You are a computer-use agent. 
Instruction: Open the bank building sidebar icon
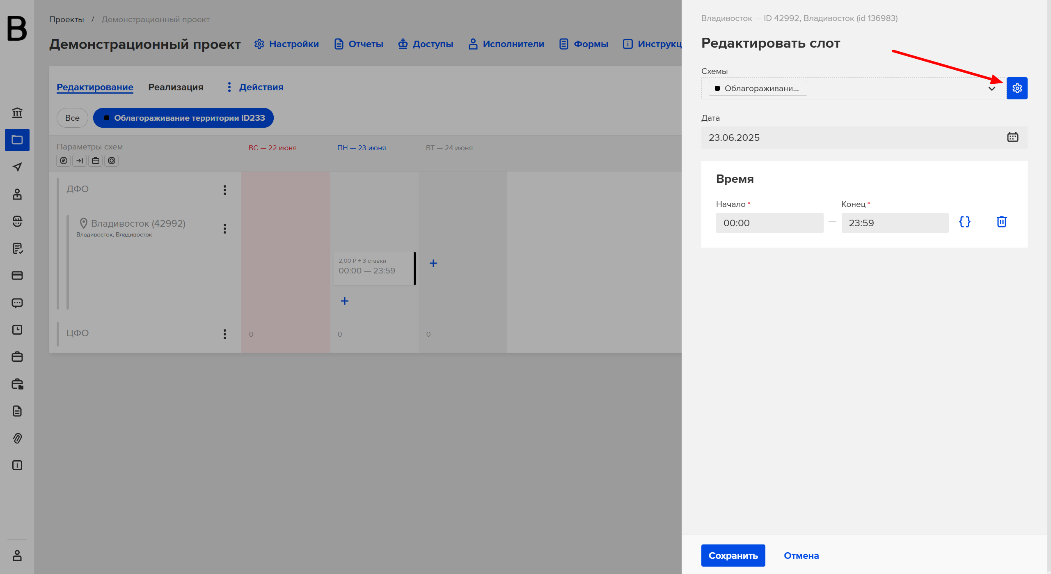click(17, 113)
